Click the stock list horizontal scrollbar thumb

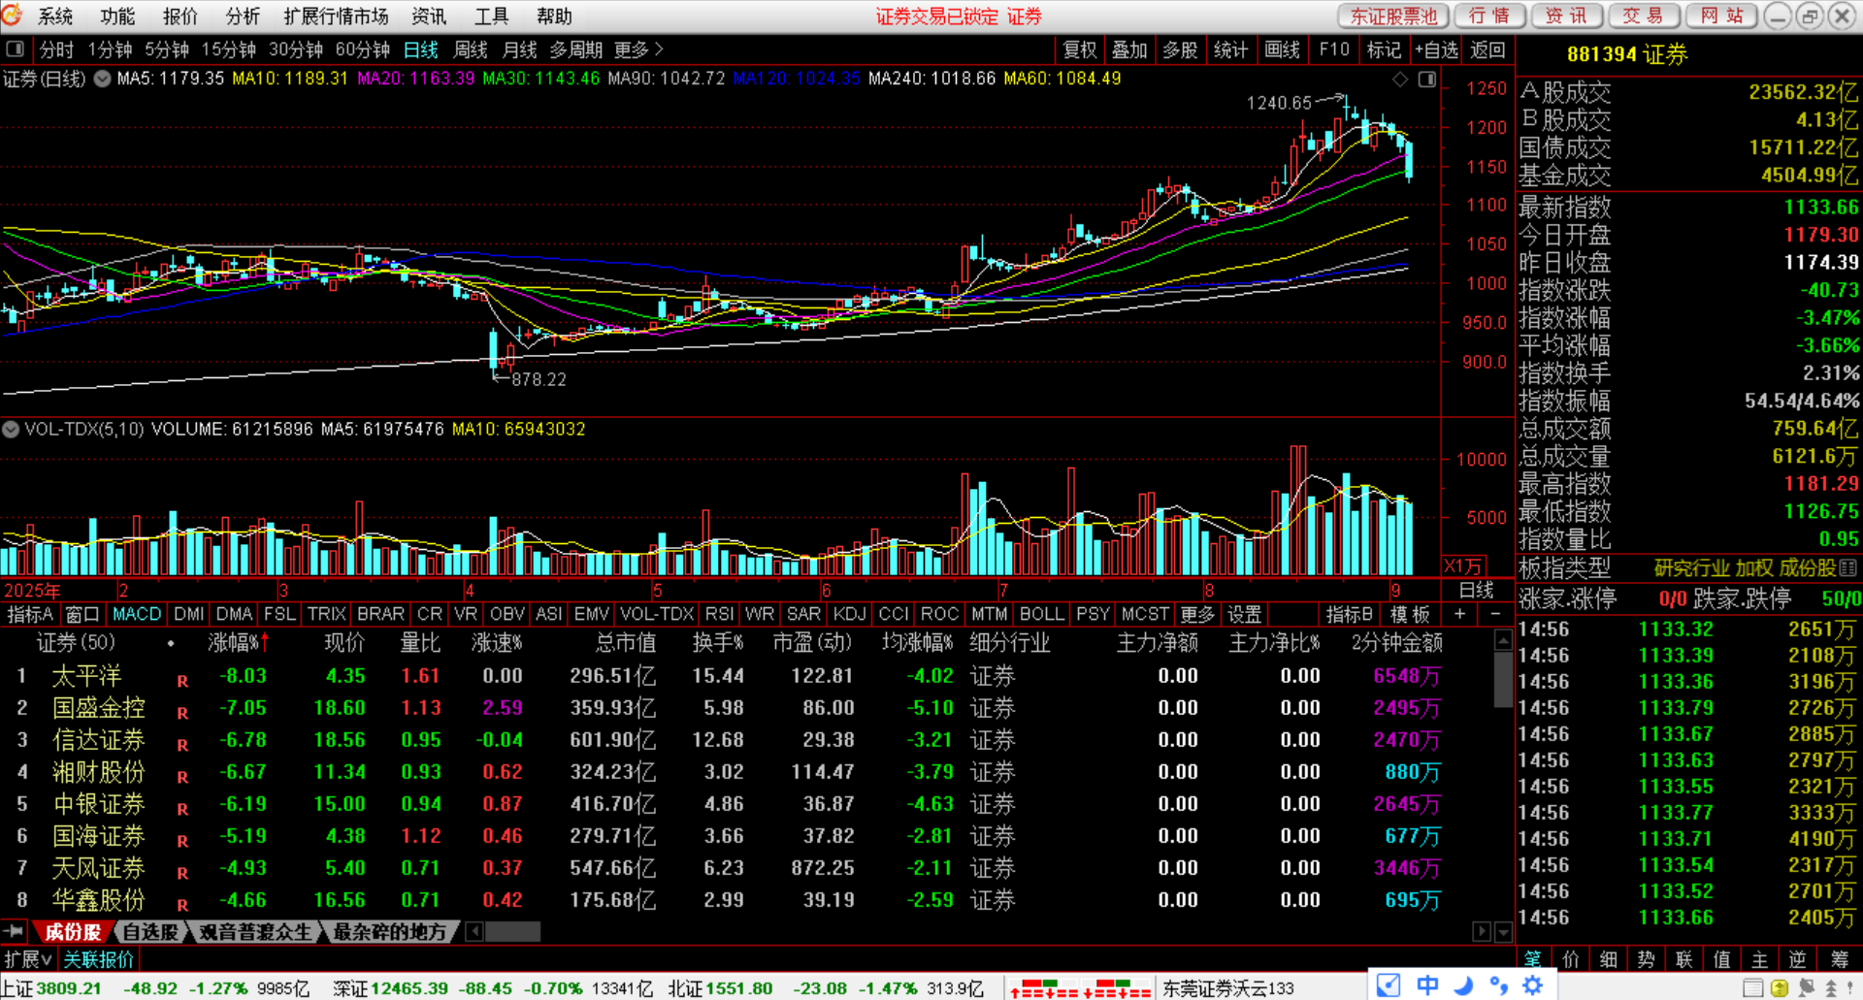click(512, 932)
